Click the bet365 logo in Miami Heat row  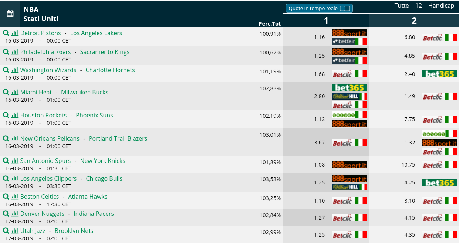coord(349,88)
